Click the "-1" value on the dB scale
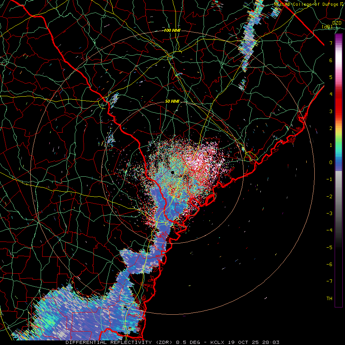 point(329,179)
